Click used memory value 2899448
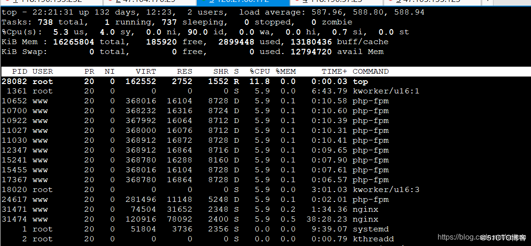The width and height of the screenshot is (531, 246). 236,42
